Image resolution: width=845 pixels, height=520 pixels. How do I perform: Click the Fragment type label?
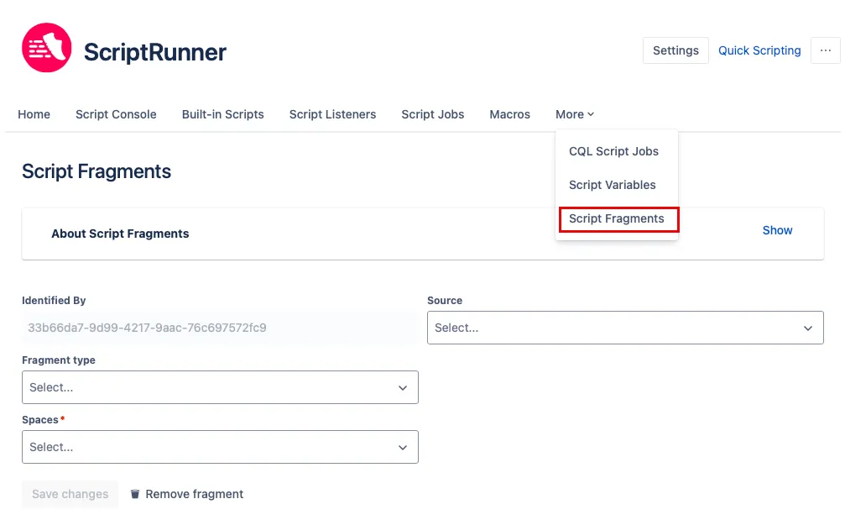[59, 360]
